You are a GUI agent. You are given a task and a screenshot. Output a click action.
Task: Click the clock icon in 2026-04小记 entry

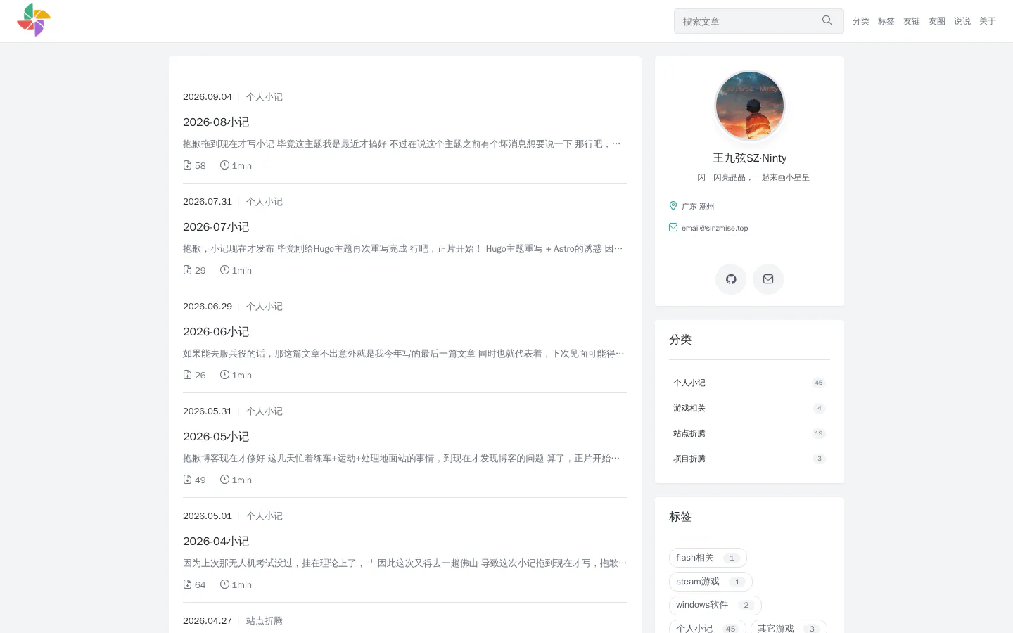coord(224,584)
